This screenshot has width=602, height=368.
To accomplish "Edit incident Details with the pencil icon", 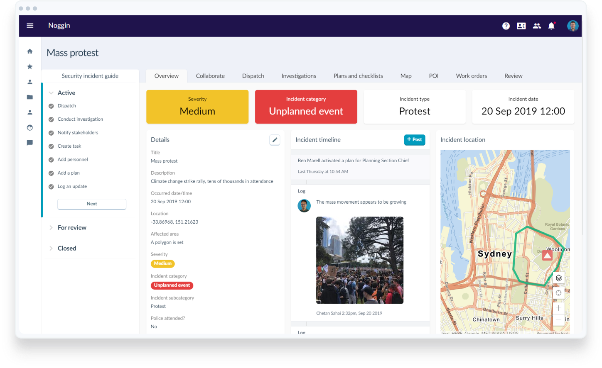I will click(275, 140).
